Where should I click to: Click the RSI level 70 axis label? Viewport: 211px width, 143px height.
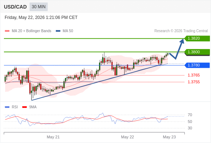tap(190, 115)
